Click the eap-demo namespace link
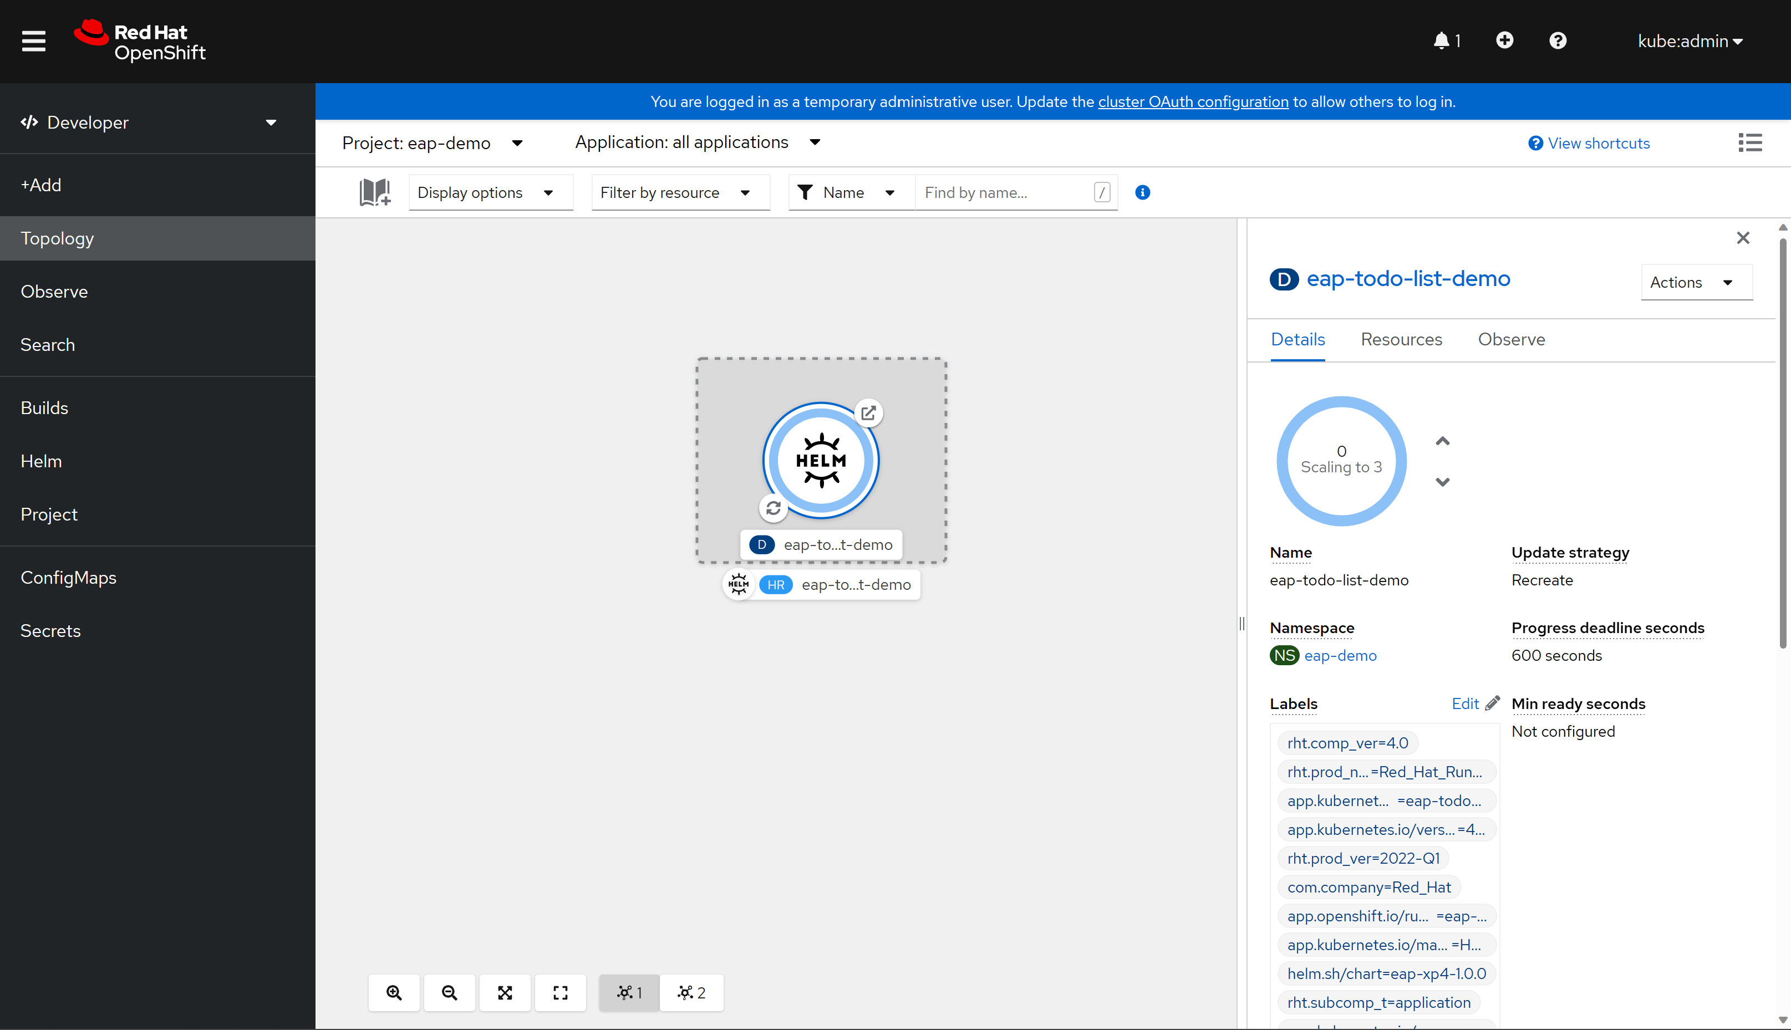Viewport: 1791px width, 1030px height. [1341, 654]
